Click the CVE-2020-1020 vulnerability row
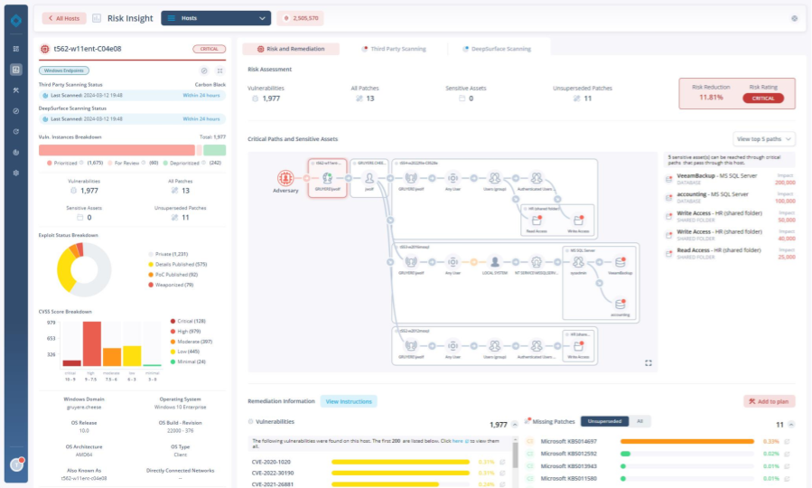 pyautogui.click(x=378, y=462)
